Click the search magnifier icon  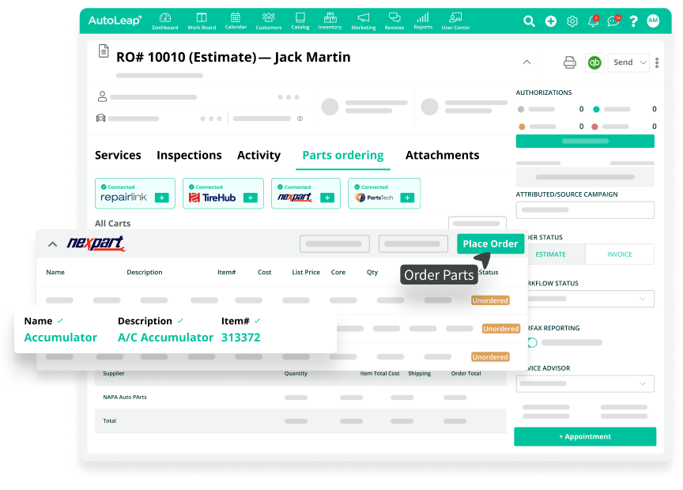pos(530,21)
